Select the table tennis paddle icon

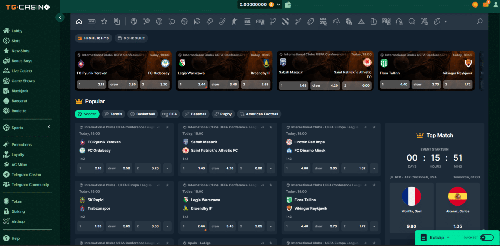click(172, 21)
